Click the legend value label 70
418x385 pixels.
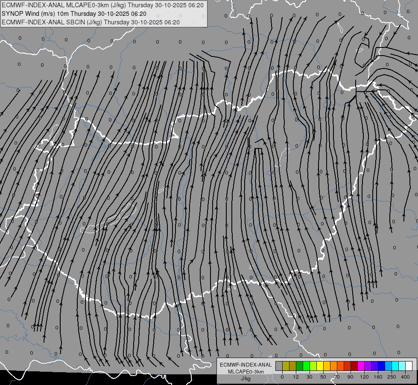pyautogui.click(x=337, y=377)
